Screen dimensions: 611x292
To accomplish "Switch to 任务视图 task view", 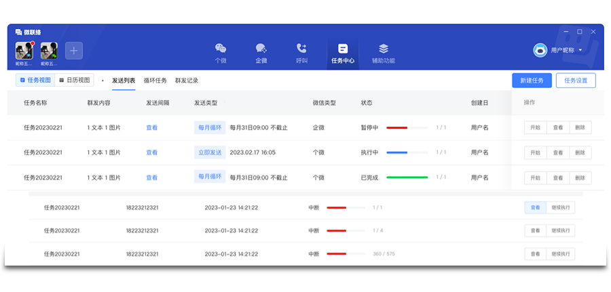I will (35, 80).
